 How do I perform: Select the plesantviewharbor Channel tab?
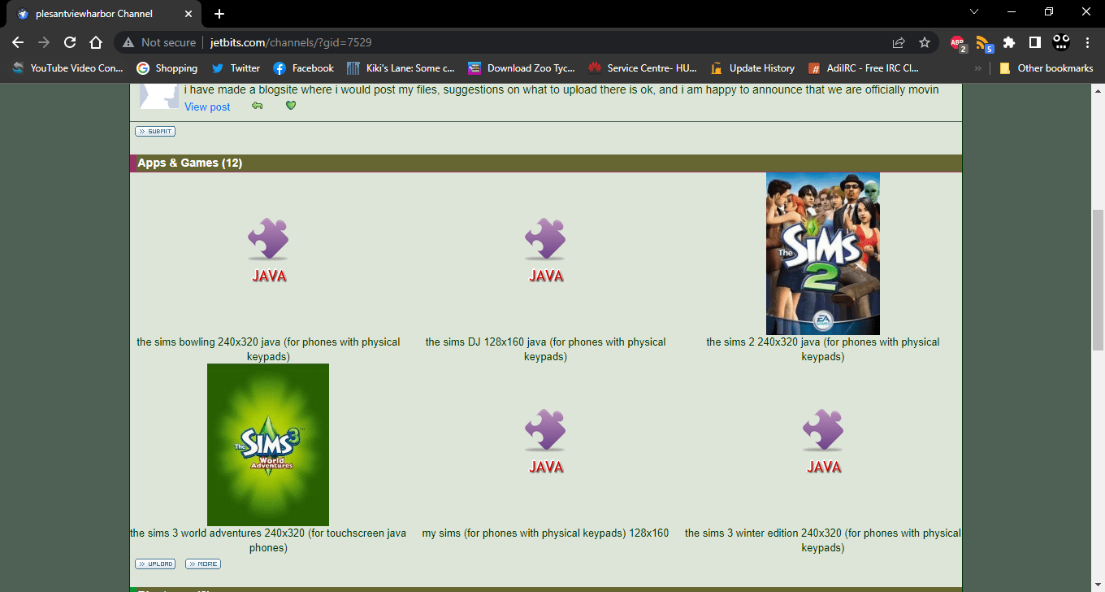(x=106, y=14)
